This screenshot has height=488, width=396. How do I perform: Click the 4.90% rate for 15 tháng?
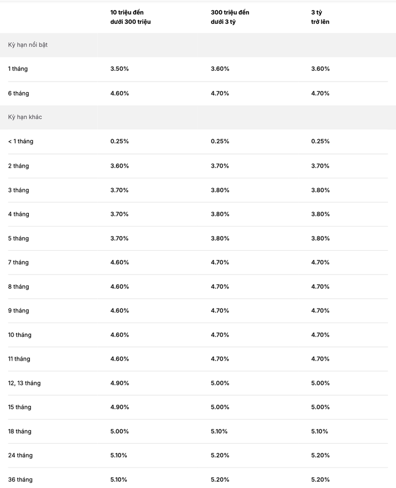[119, 407]
